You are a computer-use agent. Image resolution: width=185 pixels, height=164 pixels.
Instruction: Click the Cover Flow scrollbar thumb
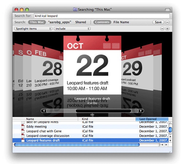pyautogui.click(x=103, y=111)
